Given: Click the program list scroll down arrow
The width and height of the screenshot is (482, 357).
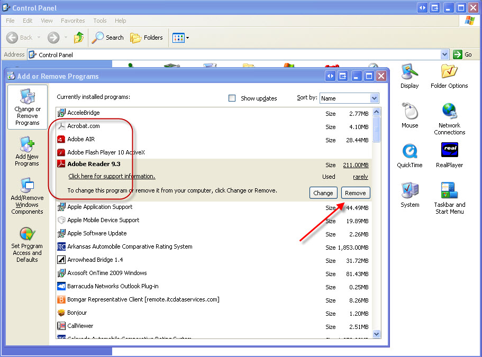Looking at the screenshot, I should coord(377,334).
